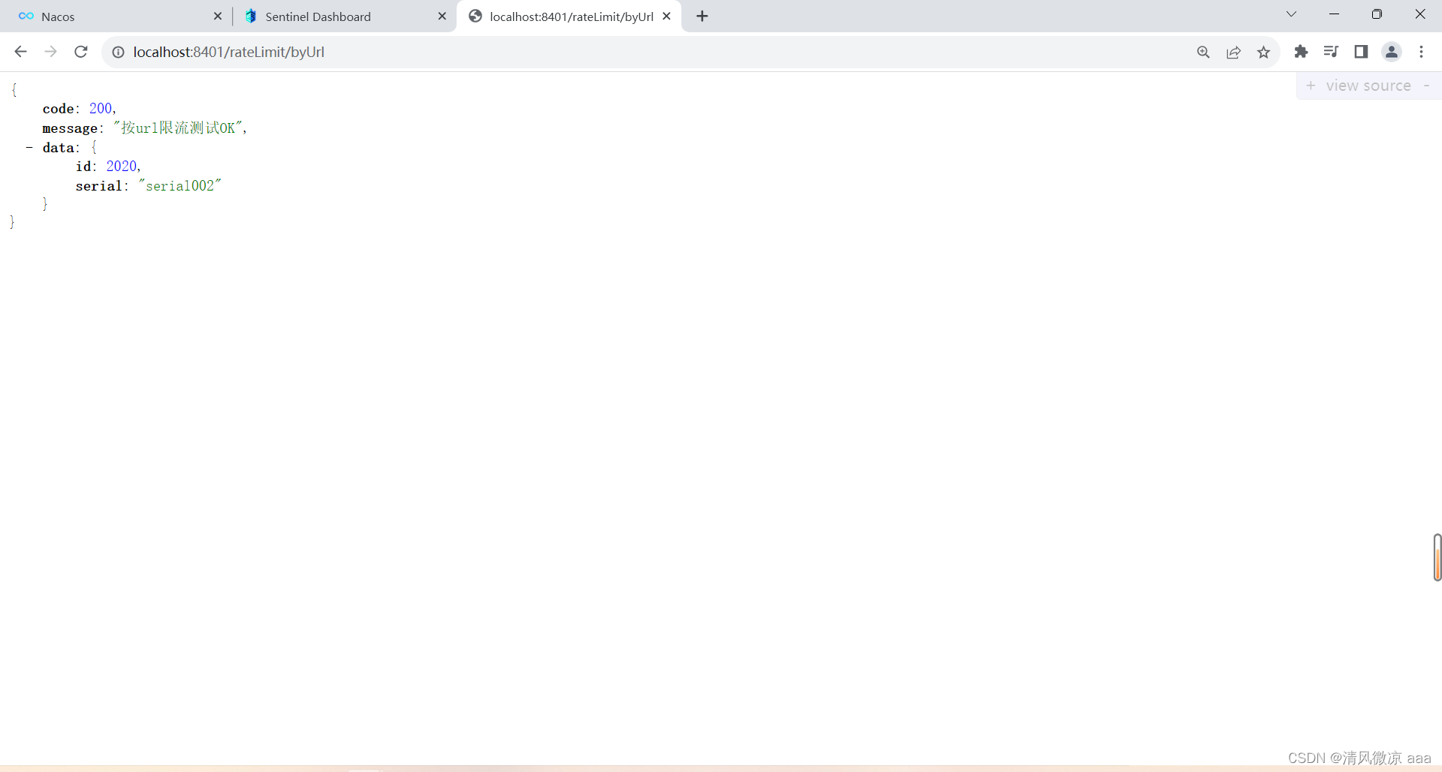Click the data key label
This screenshot has width=1442, height=772.
[59, 148]
